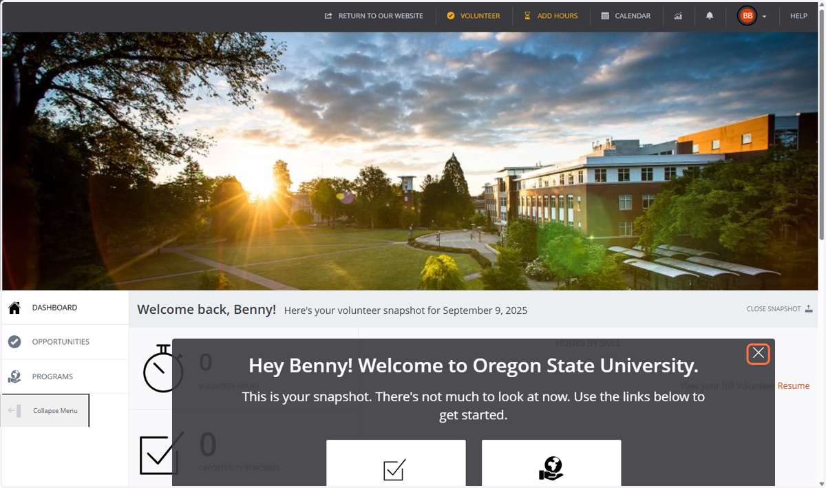826x488 pixels.
Task: Click the BB user avatar
Action: point(748,16)
